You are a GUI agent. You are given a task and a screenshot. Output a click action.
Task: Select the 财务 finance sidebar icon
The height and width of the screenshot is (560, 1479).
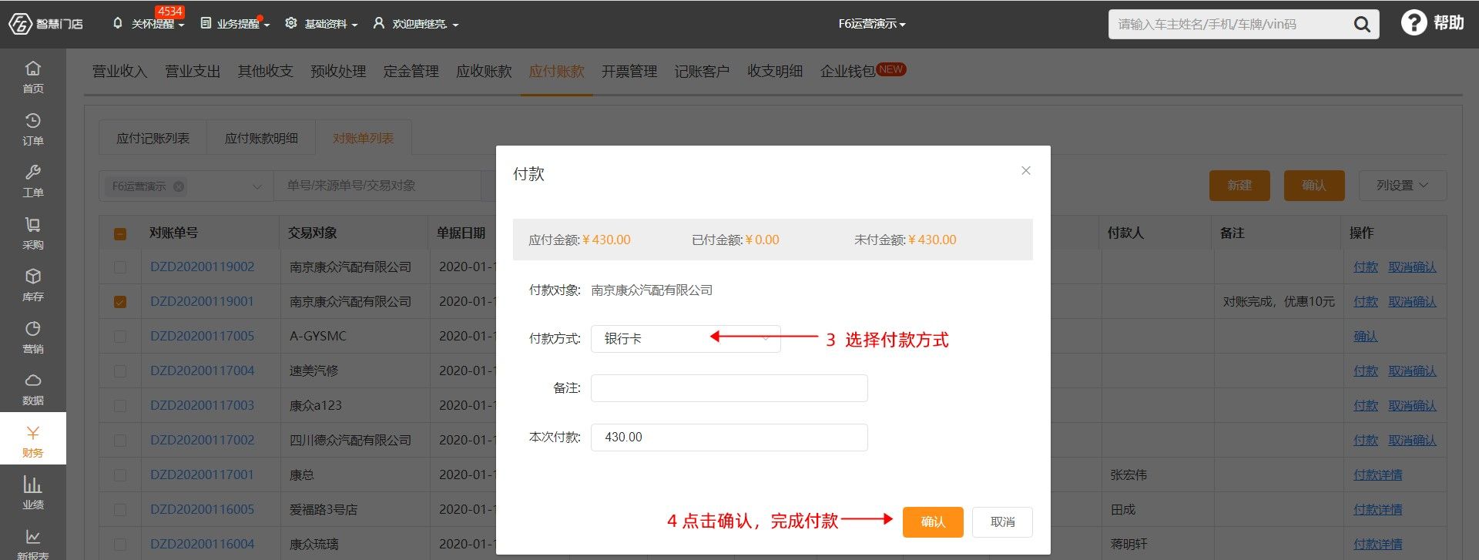(32, 441)
